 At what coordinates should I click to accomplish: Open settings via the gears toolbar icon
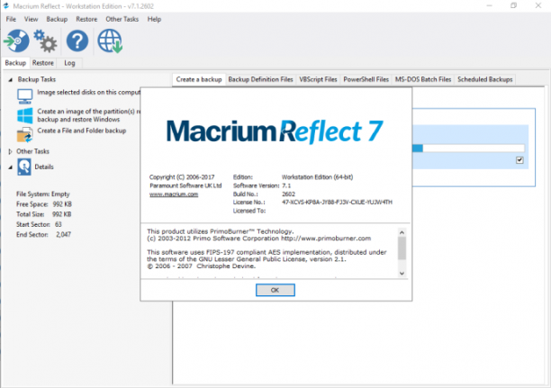(45, 41)
